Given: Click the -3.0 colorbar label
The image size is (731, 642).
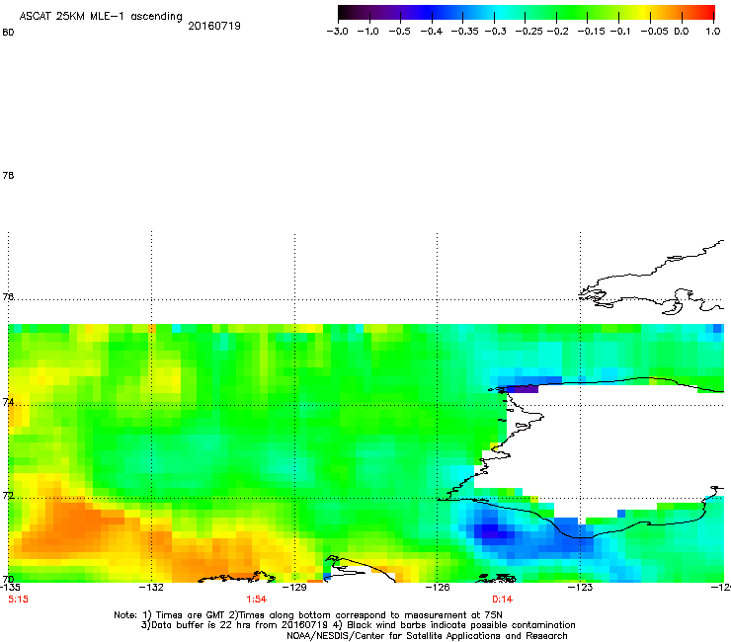Looking at the screenshot, I should (x=337, y=32).
